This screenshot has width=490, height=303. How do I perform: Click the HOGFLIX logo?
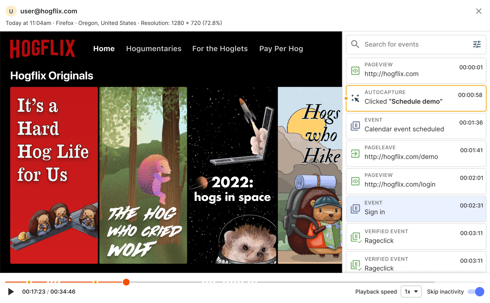[43, 49]
